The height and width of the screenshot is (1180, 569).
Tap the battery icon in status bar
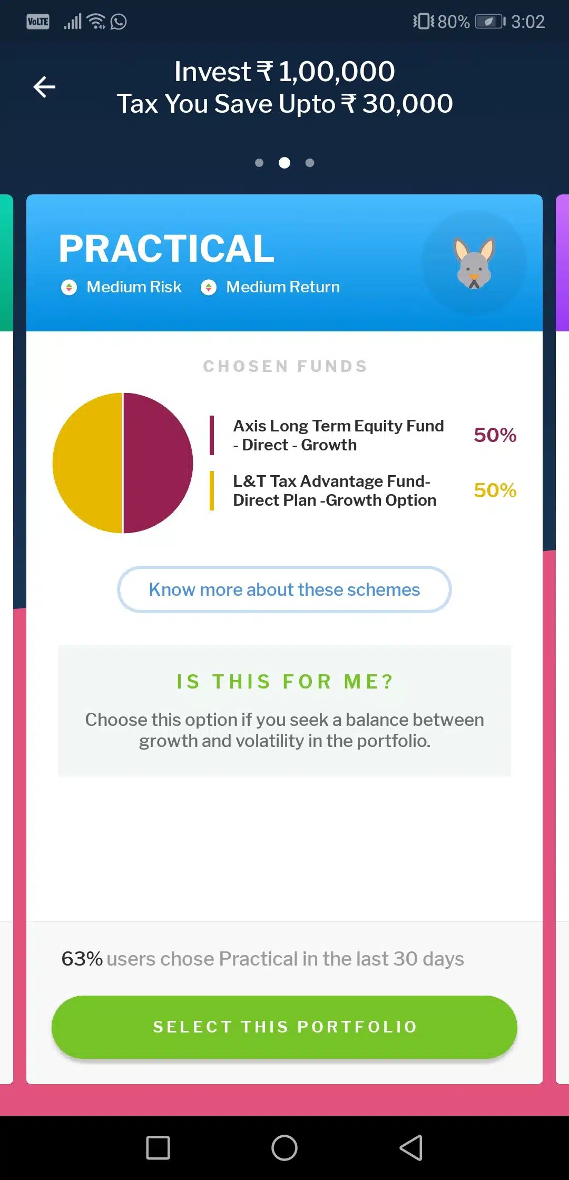click(x=489, y=22)
